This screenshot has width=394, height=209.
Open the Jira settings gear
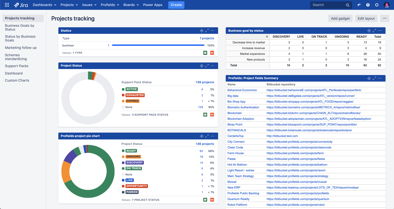[x=377, y=5]
